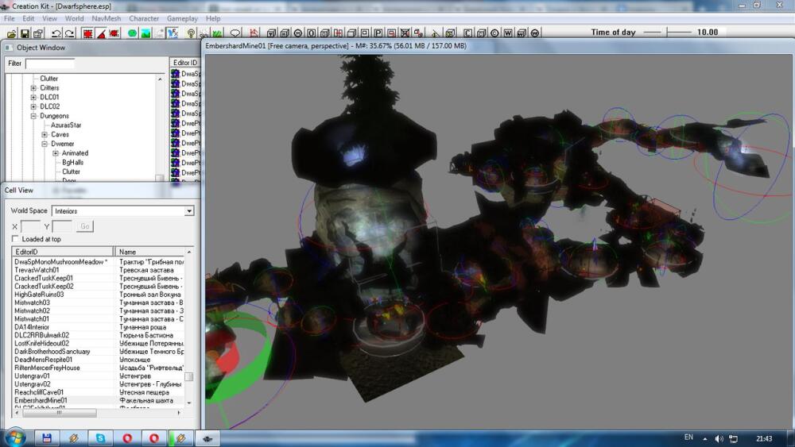Select the TrevasWatch01 cell row

pyautogui.click(x=99, y=270)
